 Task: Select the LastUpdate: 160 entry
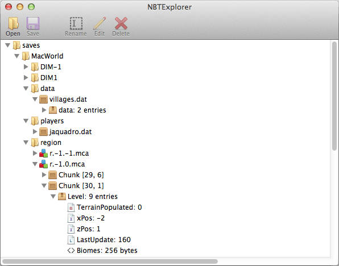click(104, 240)
